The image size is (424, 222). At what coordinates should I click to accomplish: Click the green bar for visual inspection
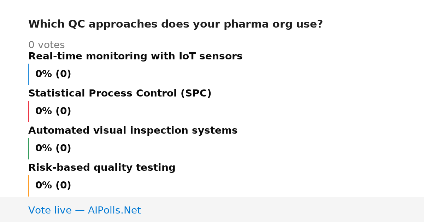(x=28, y=148)
